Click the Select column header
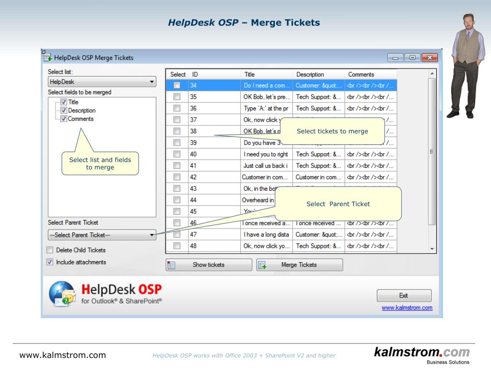This screenshot has height=368, width=491. point(177,74)
